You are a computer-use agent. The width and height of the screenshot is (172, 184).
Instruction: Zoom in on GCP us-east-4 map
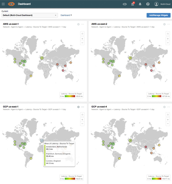tap(168, 120)
